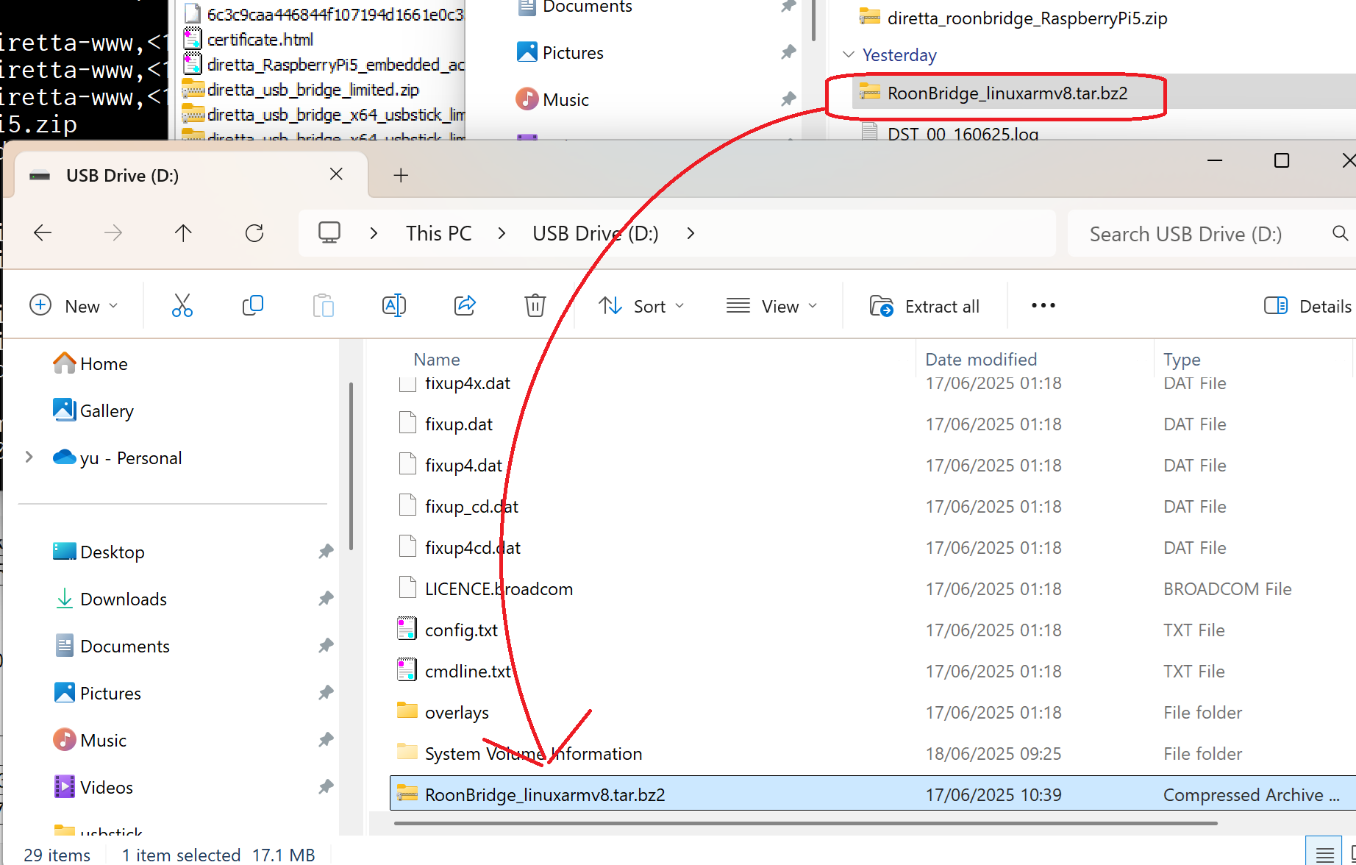Unpin Videos from quick access
The height and width of the screenshot is (865, 1356).
326,787
